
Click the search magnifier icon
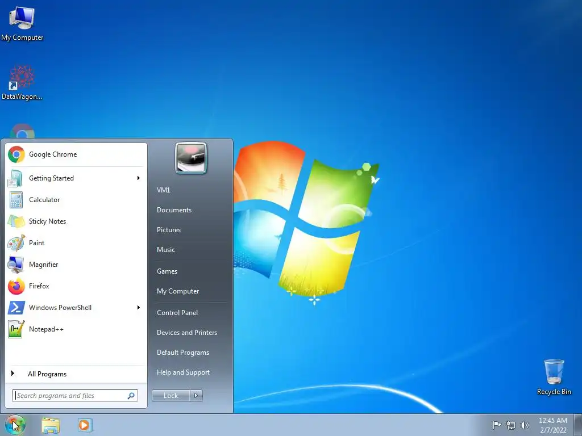[131, 396]
